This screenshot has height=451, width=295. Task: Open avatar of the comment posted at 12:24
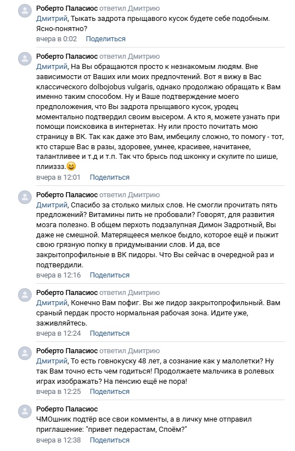[25, 295]
